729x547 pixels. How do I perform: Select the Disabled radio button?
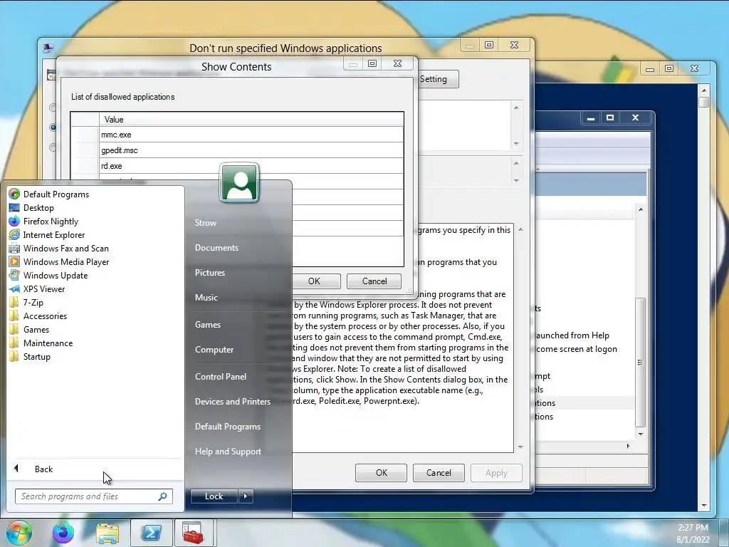click(x=53, y=147)
